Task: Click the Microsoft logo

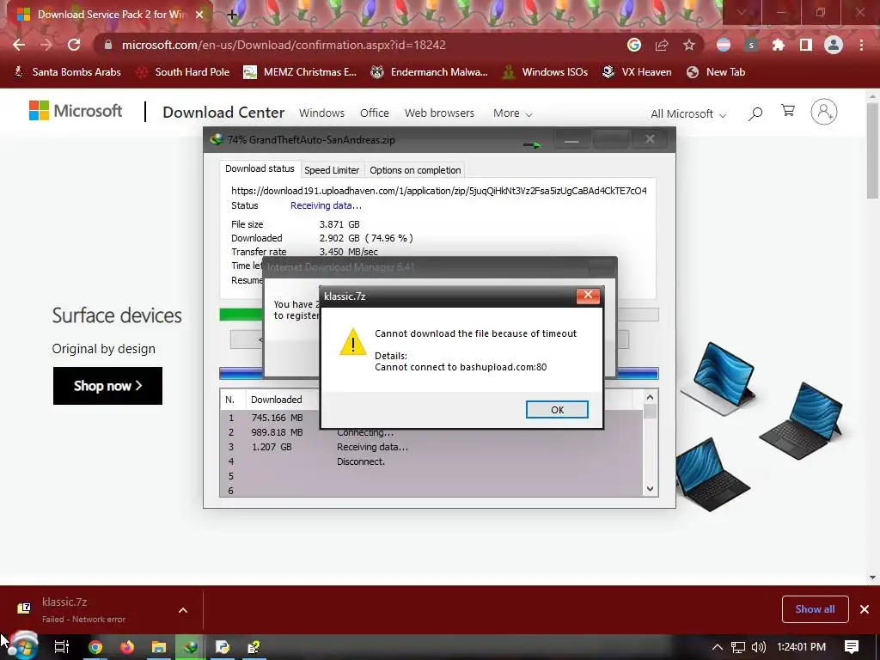Action: [76, 111]
